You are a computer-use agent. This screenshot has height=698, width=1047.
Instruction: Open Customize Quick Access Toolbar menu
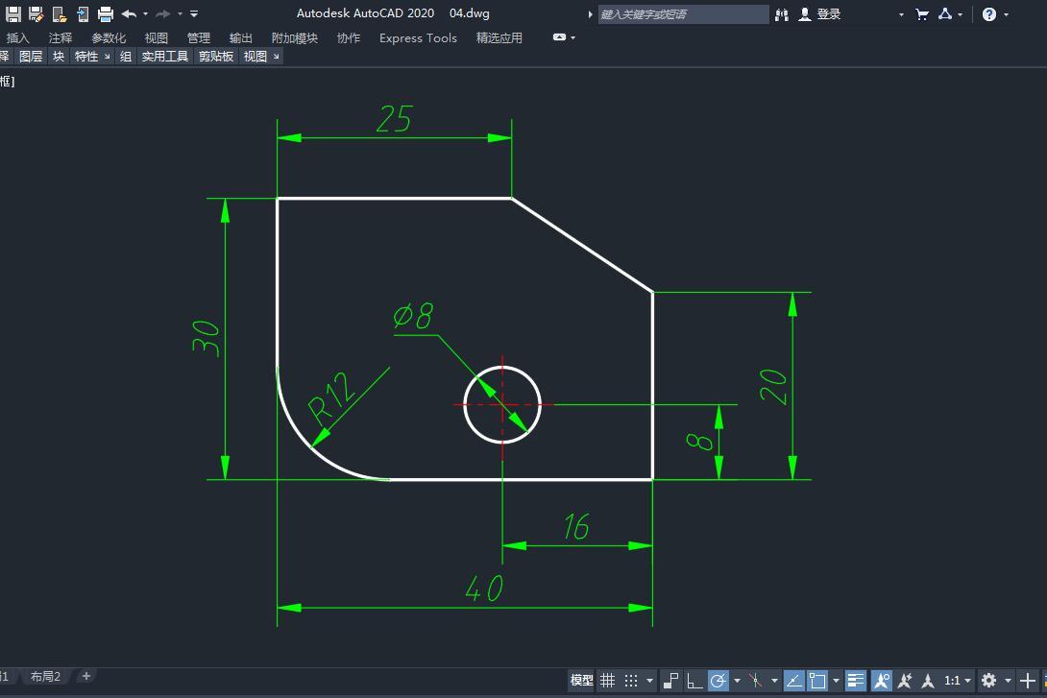tap(194, 13)
